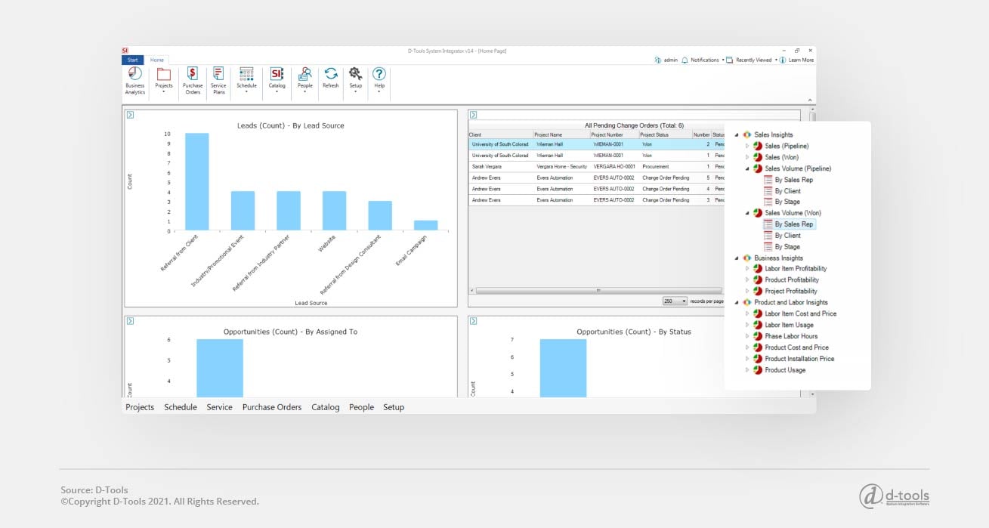Open the People ribbon button
This screenshot has height=528, width=989.
[304, 80]
